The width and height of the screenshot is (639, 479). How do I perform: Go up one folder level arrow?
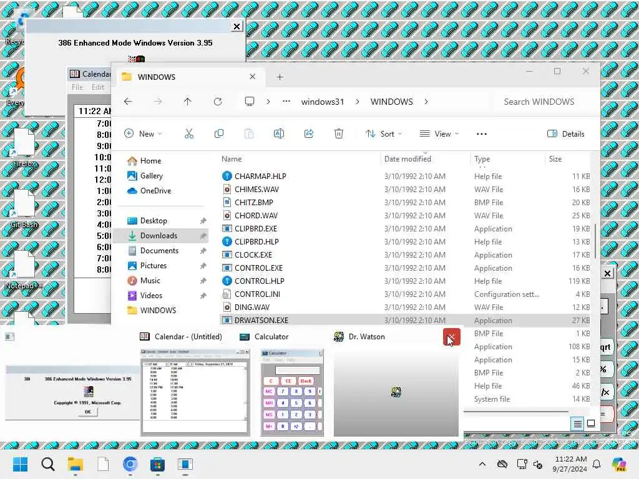coord(187,102)
